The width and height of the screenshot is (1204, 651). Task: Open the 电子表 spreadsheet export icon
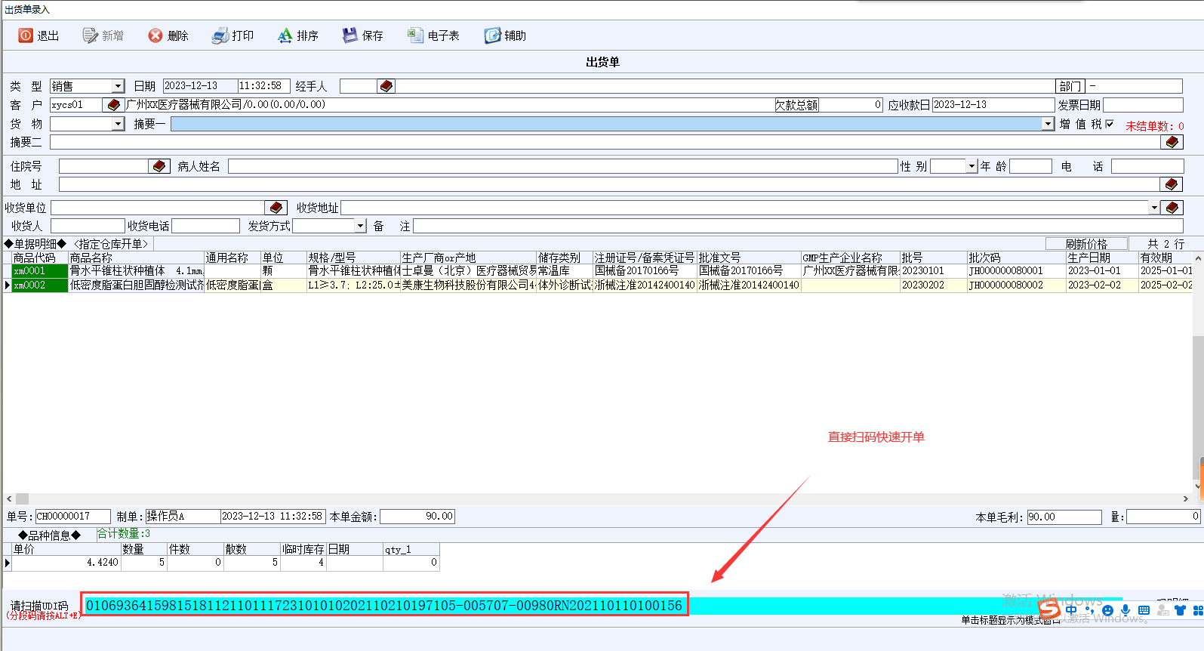point(415,35)
